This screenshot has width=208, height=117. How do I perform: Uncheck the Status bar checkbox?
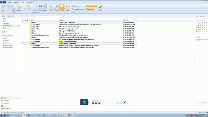(x=90, y=9)
